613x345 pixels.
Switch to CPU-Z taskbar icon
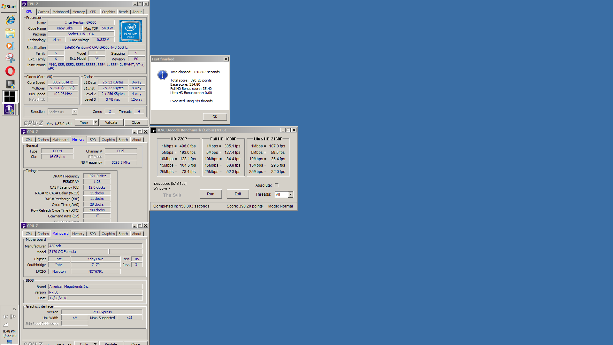click(x=9, y=109)
